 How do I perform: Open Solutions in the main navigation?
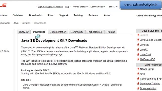click(18, 15)
